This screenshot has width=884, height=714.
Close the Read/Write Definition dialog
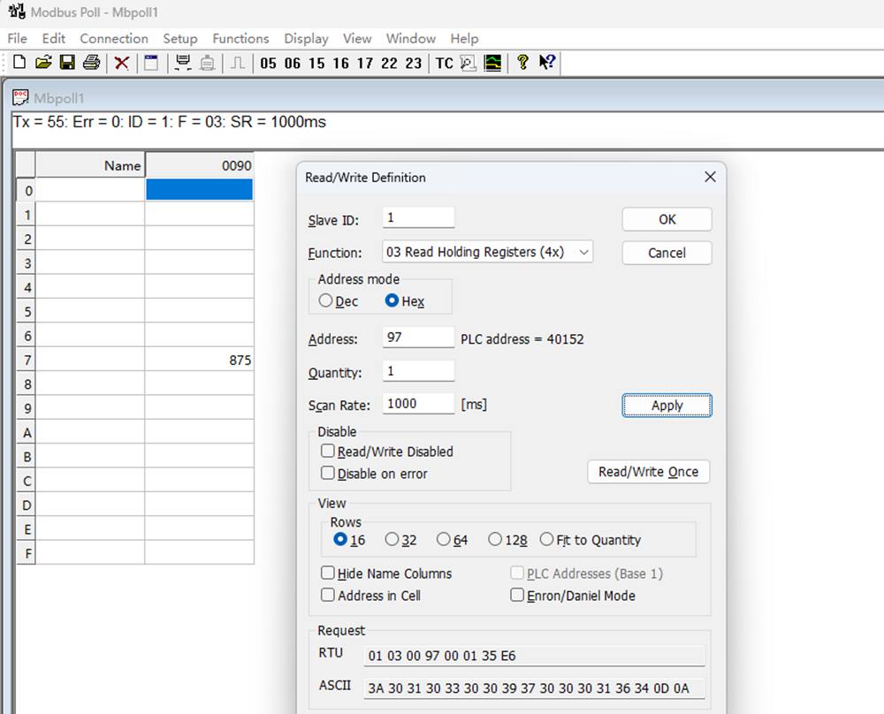(710, 177)
